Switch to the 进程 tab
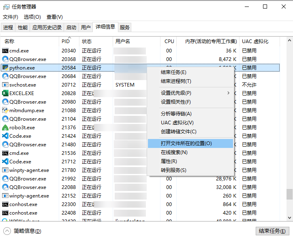The image size is (293, 241). pos(8,28)
